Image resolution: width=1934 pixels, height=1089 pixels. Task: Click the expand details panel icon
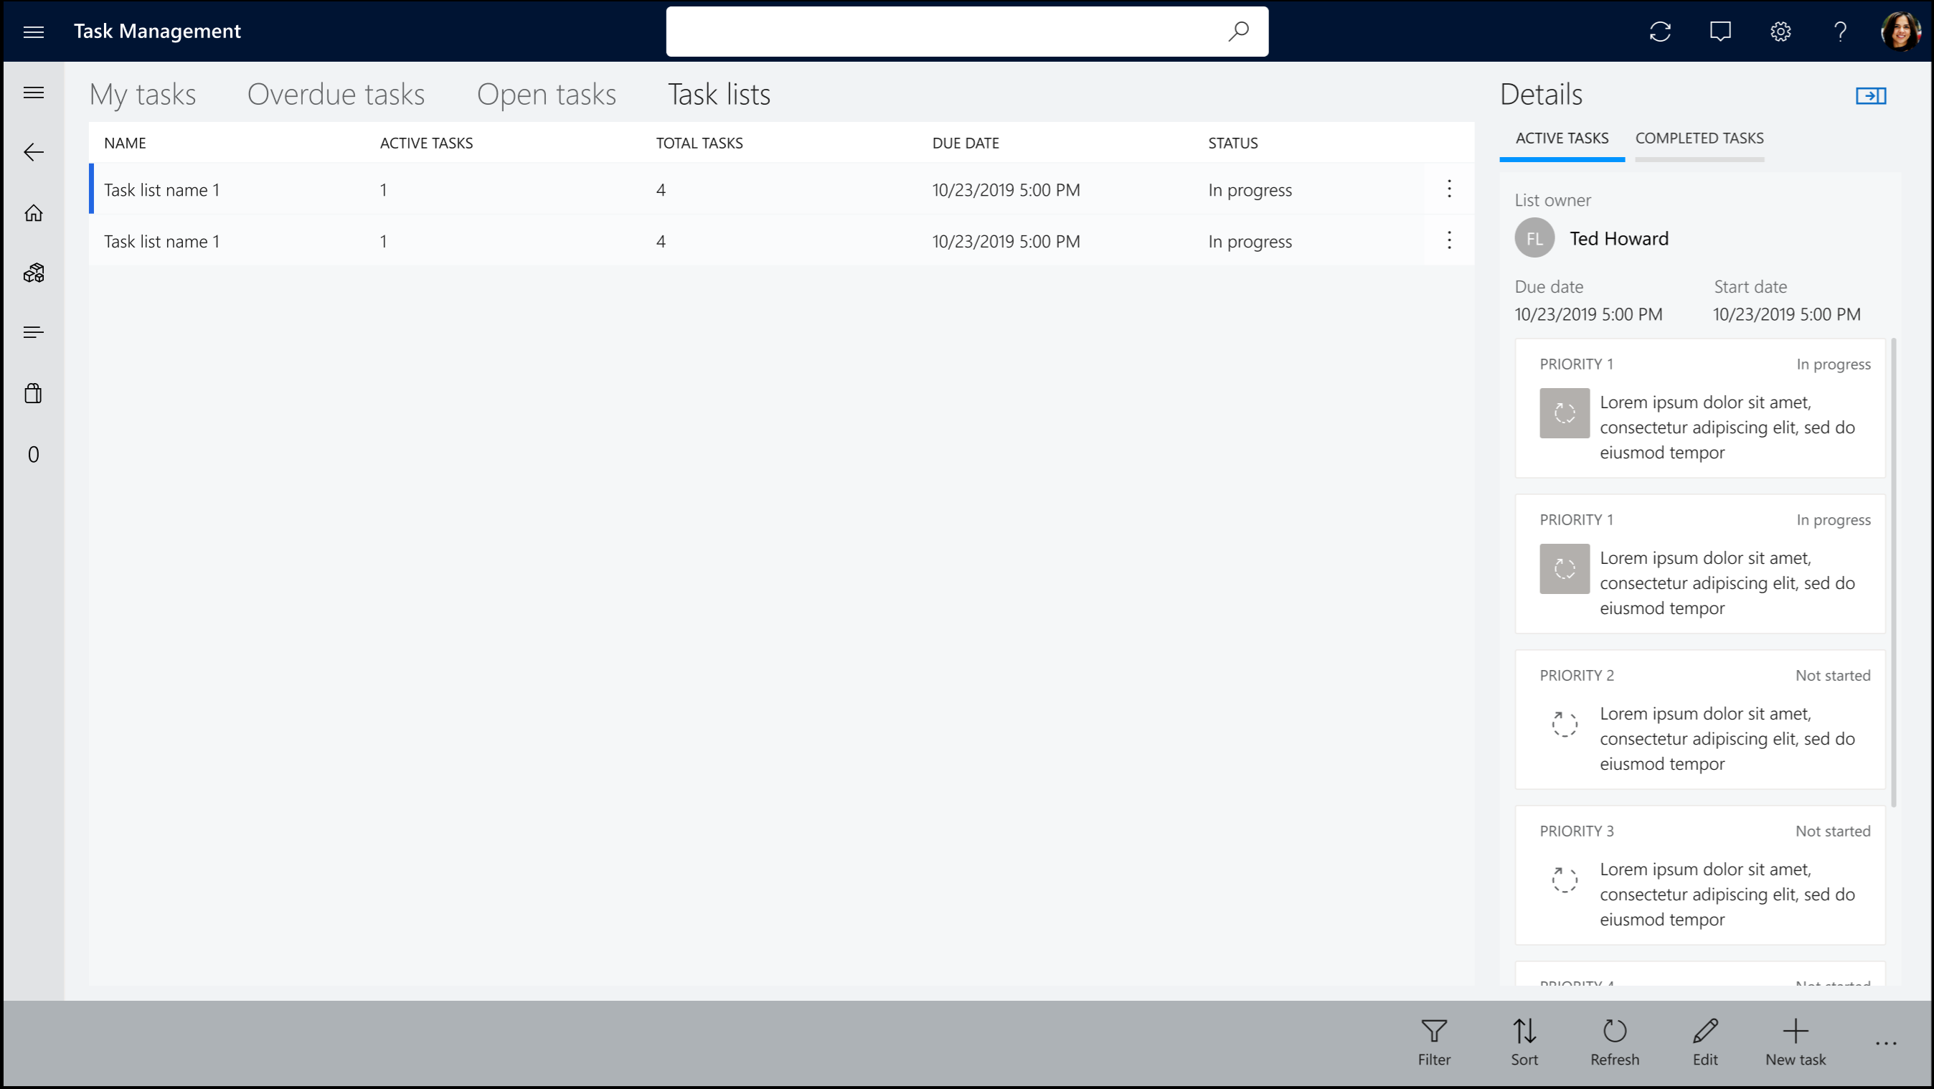(x=1872, y=95)
